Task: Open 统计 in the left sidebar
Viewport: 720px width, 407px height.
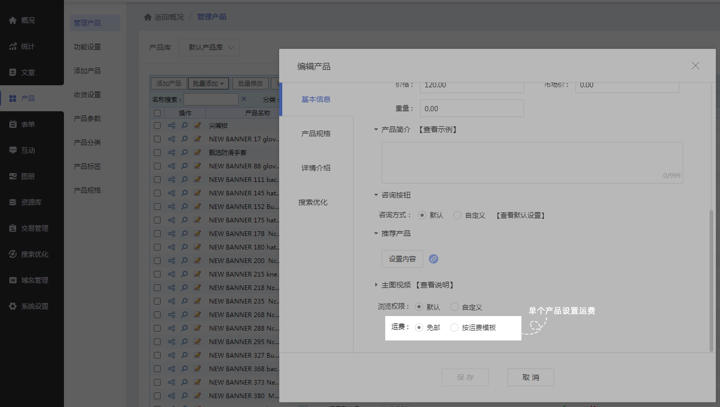Action: coord(28,46)
